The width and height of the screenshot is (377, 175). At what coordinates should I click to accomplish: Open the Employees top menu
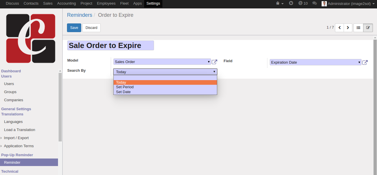(x=106, y=3)
